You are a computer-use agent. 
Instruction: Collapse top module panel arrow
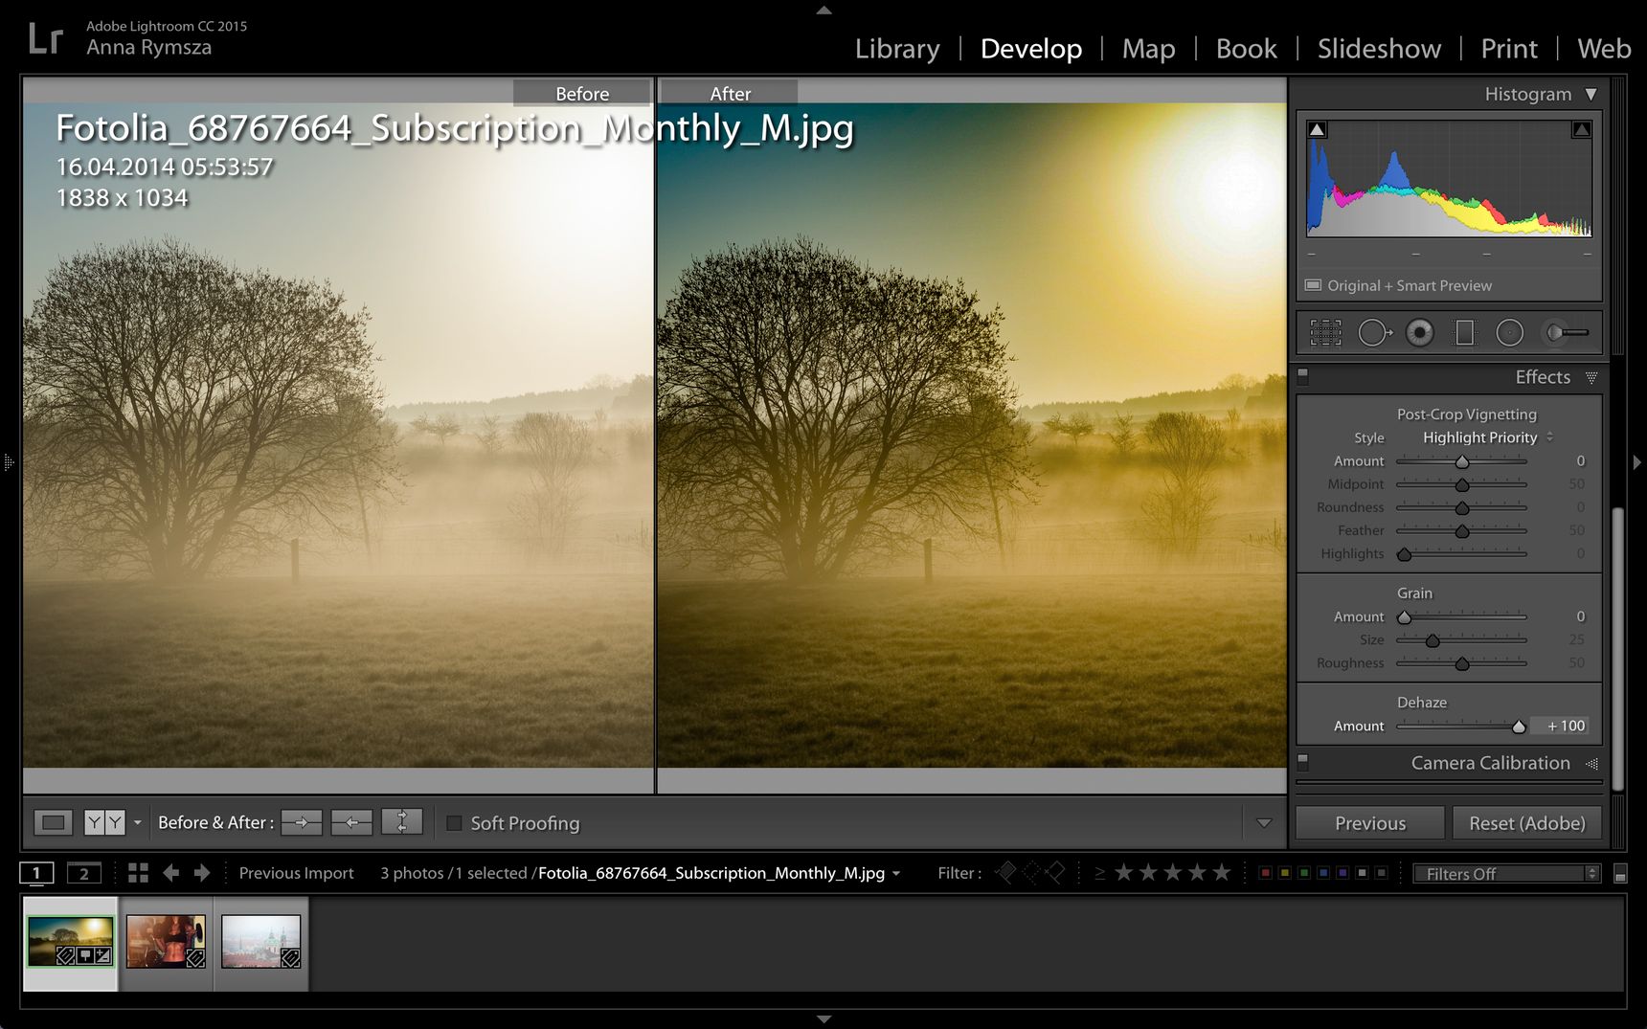(823, 10)
